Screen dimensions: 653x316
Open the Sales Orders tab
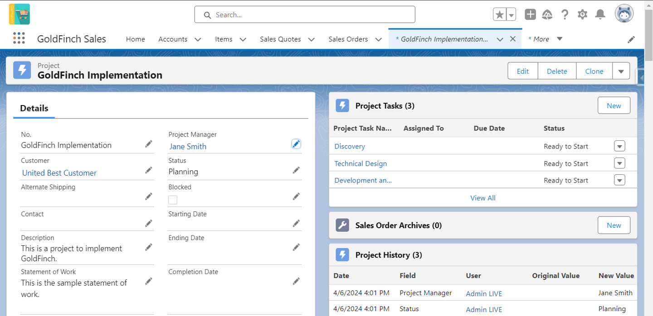pos(348,39)
